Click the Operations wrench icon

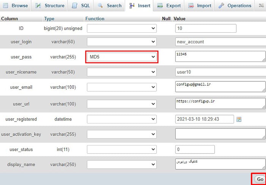click(221, 6)
